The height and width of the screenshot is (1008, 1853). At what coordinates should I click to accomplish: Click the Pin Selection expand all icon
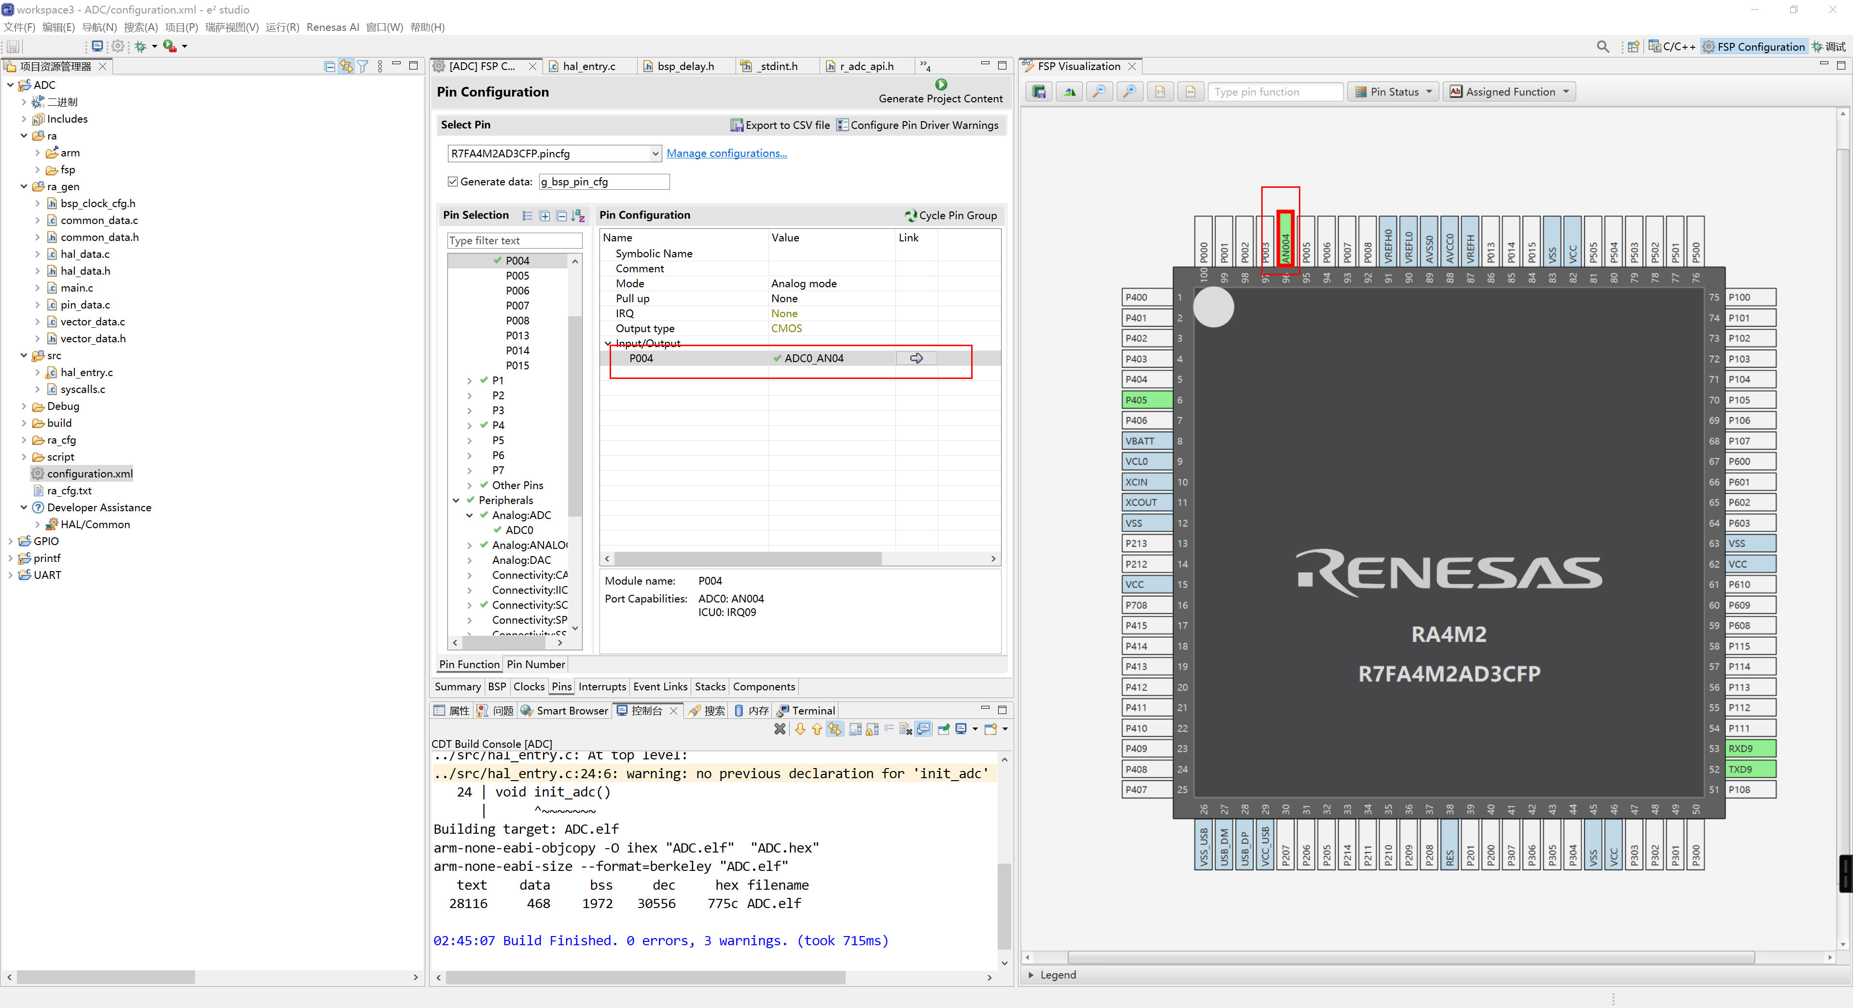[544, 216]
